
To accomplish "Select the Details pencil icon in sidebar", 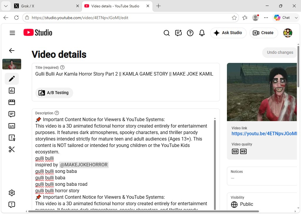I will [12, 79].
